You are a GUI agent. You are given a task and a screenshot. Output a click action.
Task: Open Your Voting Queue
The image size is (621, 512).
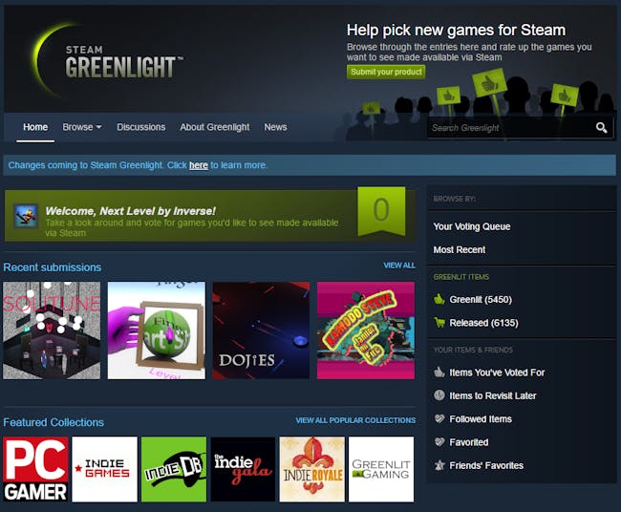click(x=472, y=226)
